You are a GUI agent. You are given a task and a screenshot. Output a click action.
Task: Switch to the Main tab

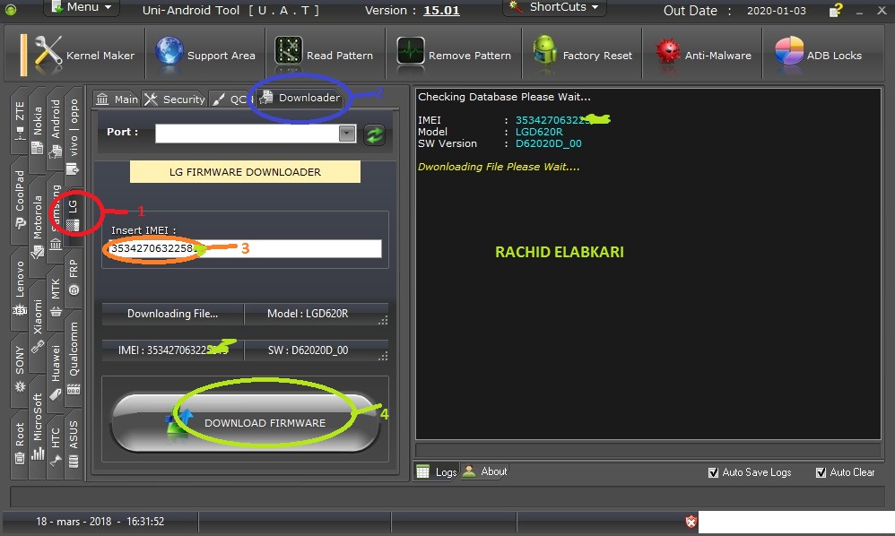click(117, 99)
